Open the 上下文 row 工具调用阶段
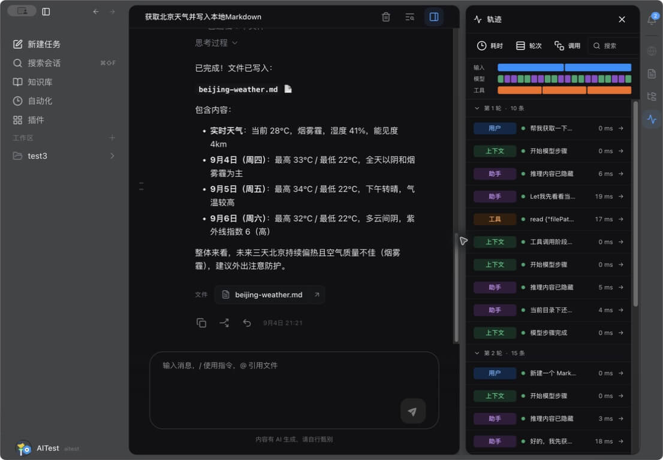 tap(549, 242)
